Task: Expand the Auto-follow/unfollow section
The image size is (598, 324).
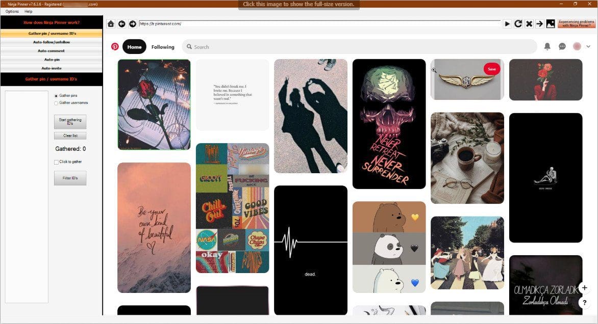Action: point(51,42)
